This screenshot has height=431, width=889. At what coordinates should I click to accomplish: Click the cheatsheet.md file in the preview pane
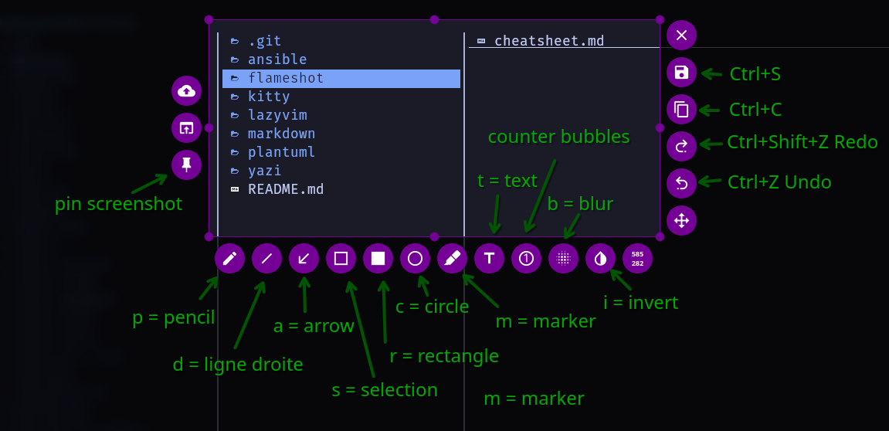541,41
